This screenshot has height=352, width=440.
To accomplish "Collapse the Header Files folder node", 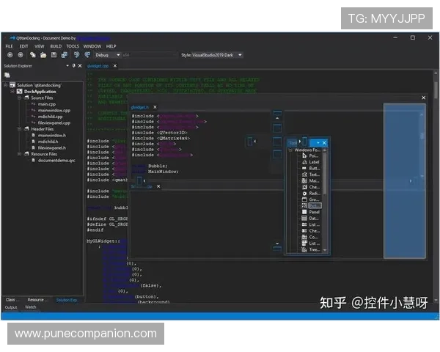I will (21, 128).
